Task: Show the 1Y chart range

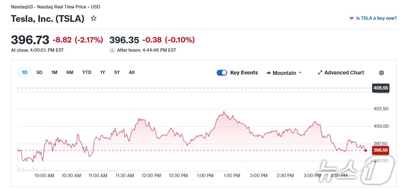Action: pyautogui.click(x=102, y=72)
